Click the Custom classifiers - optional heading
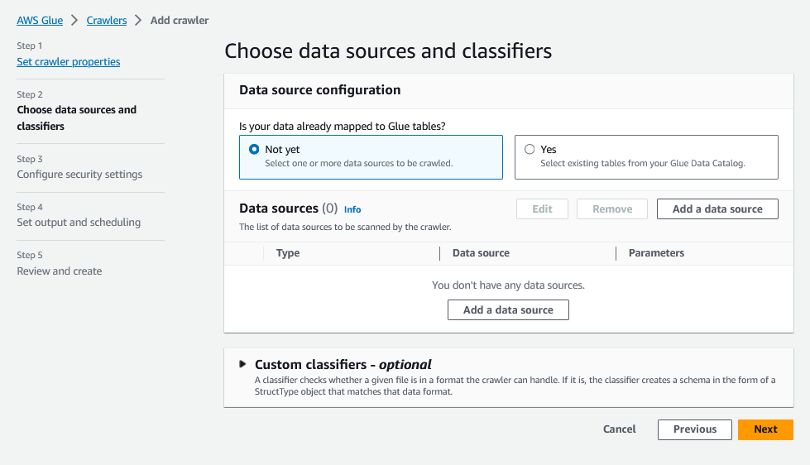Screen dimensions: 810x465 [343, 364]
